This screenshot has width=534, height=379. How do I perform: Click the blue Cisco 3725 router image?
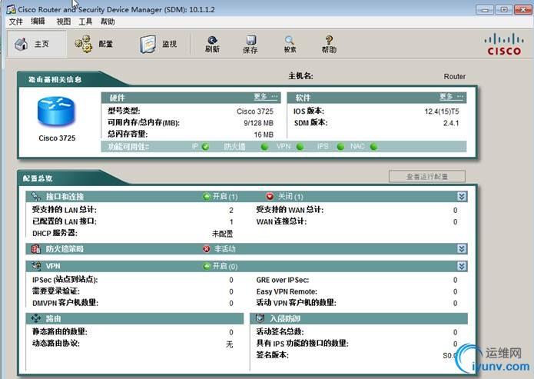click(x=56, y=111)
